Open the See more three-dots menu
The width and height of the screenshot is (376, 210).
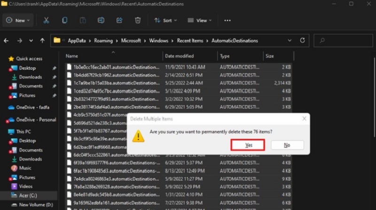click(227, 21)
